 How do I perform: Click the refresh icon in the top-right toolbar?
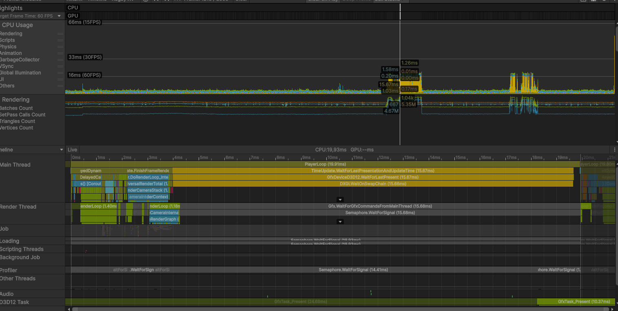604,1
